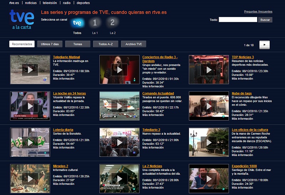Click Más información under Comando Actualidad
This screenshot has height=195, width=285.
pos(153,115)
